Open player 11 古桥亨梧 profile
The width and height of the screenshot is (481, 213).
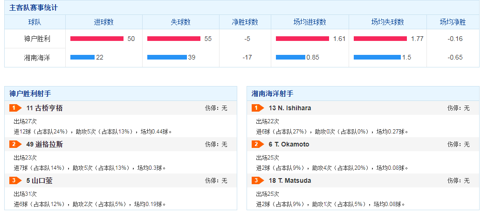44,108
